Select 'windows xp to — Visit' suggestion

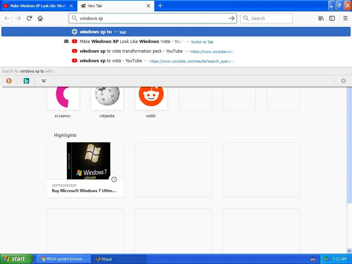[176, 32]
